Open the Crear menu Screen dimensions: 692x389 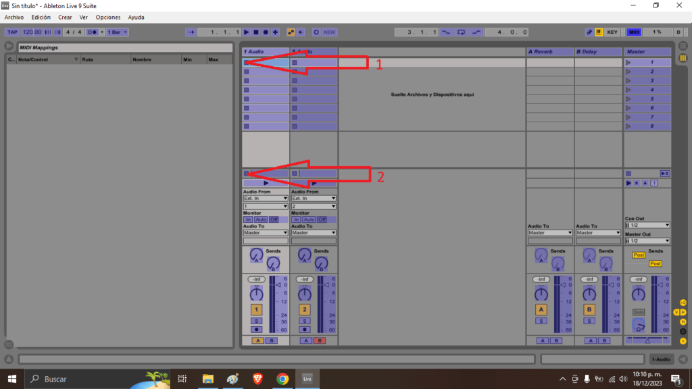click(65, 17)
